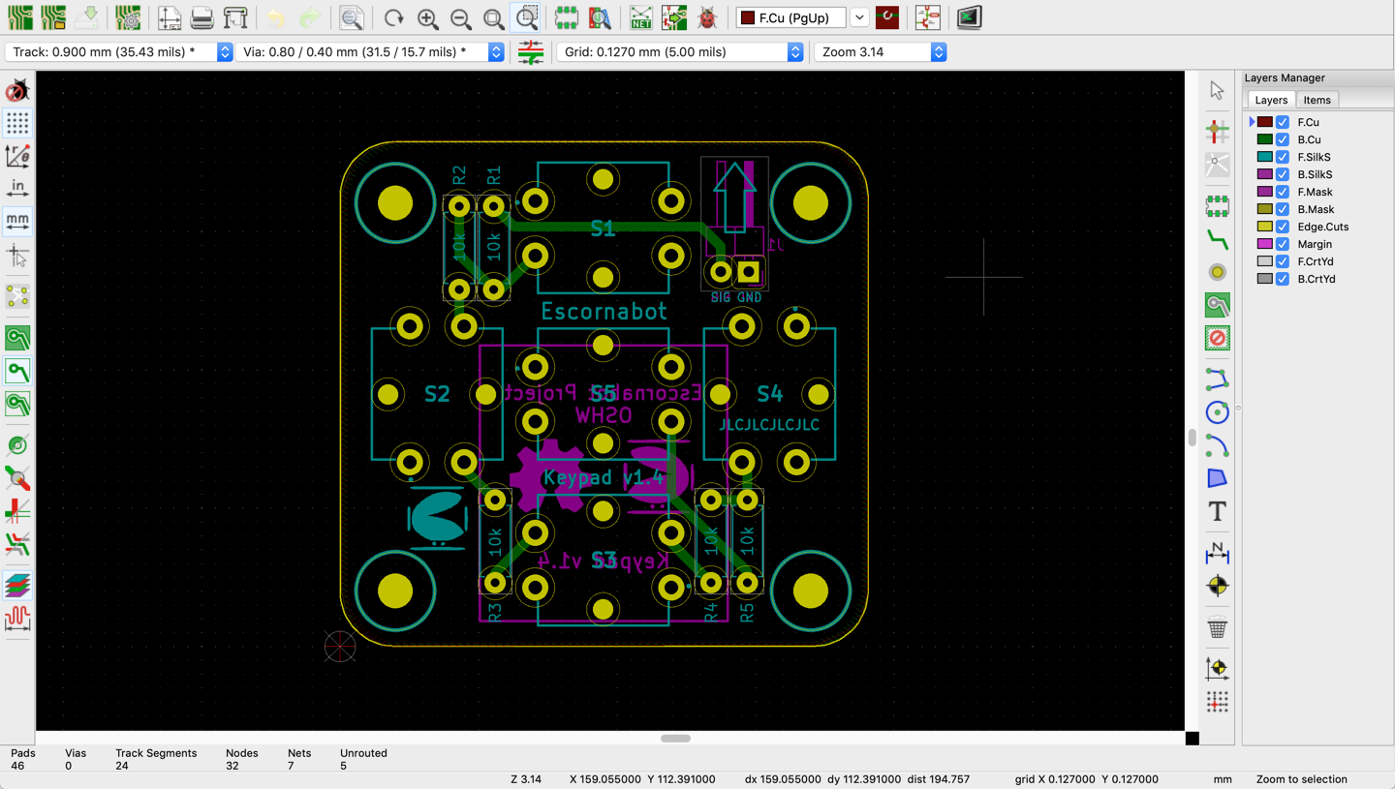Switch units to millimeters
This screenshot has width=1395, height=789.
click(x=17, y=222)
